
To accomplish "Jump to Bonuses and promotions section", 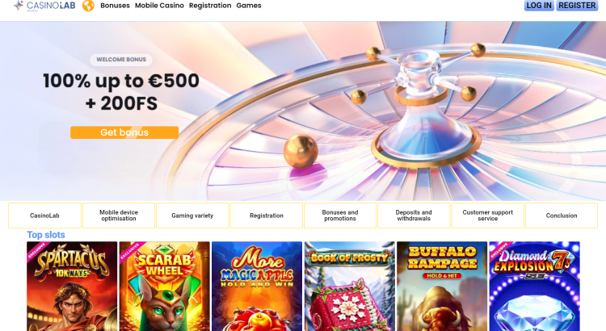I will (x=340, y=216).
